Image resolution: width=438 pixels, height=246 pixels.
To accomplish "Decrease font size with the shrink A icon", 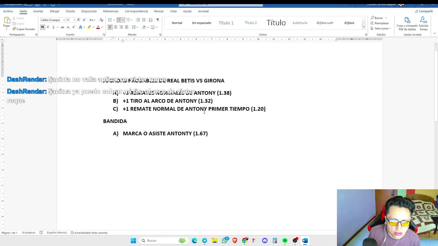I will pos(84,20).
